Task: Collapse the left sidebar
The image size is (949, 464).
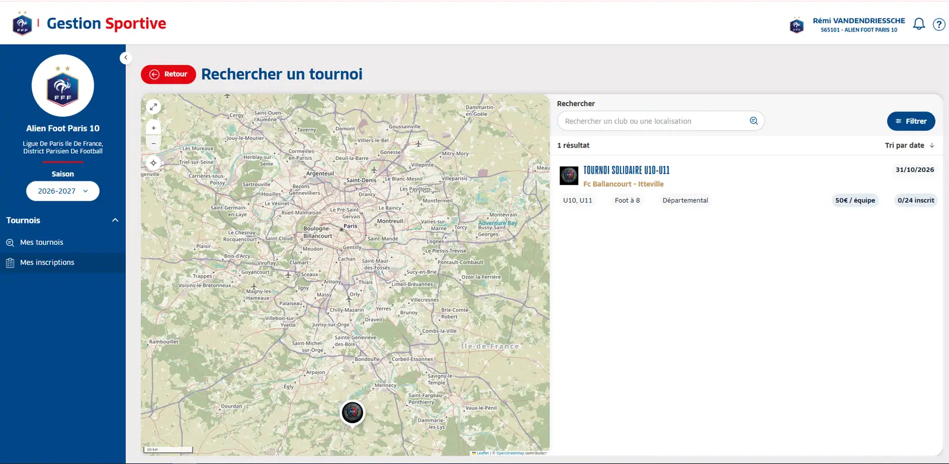Action: pyautogui.click(x=126, y=57)
